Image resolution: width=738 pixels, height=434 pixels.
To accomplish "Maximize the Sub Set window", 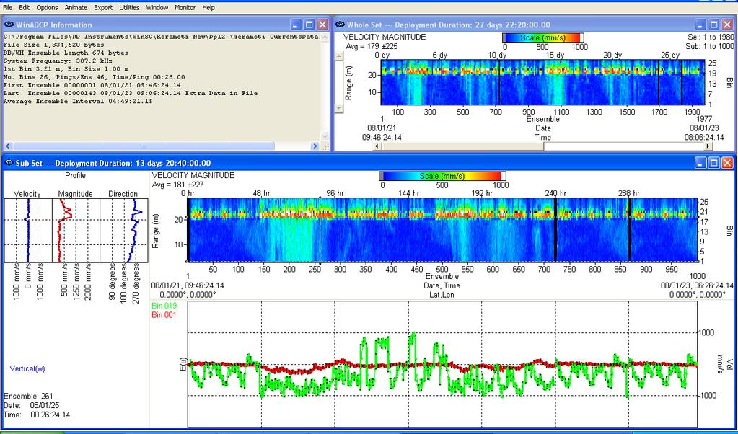I will (714, 163).
